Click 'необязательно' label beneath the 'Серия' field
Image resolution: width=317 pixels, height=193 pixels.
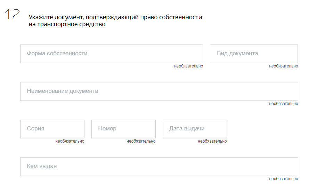pyautogui.click(x=70, y=141)
